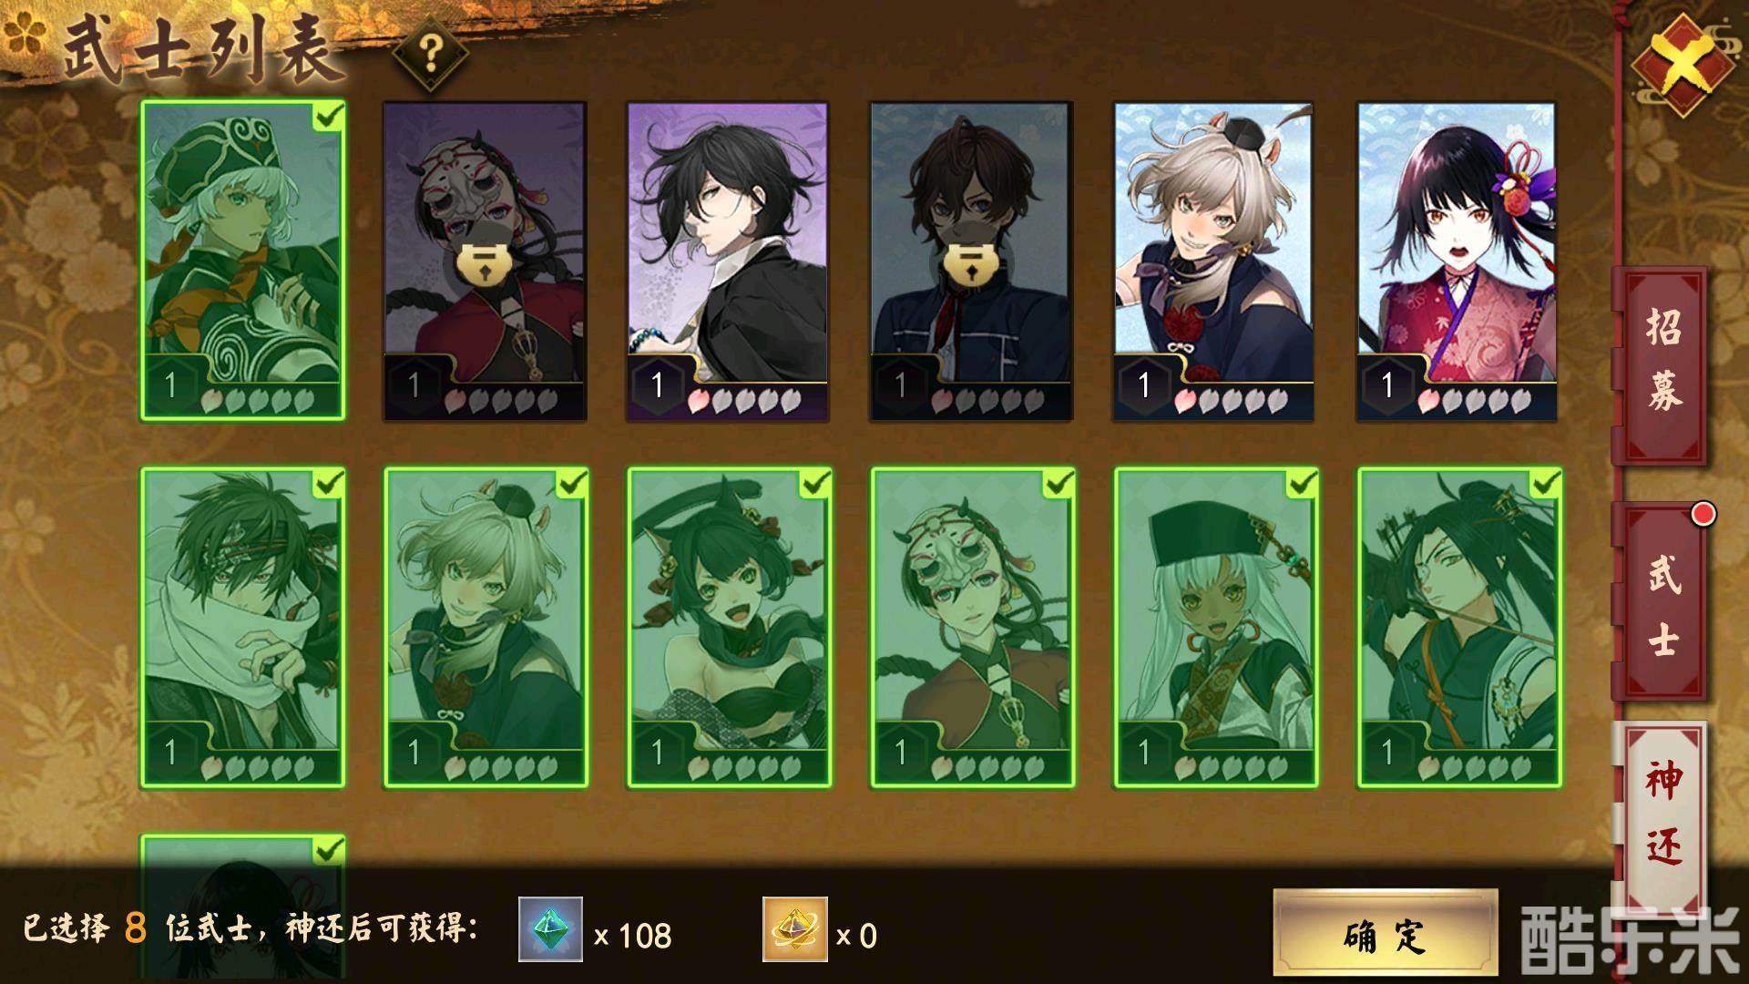
Task: Deselect the cat-eared girl card checkmark
Action: click(815, 483)
